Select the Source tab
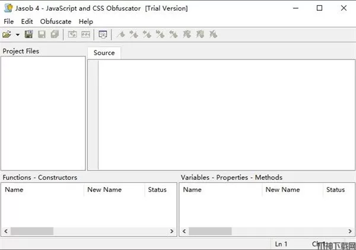 104,53
